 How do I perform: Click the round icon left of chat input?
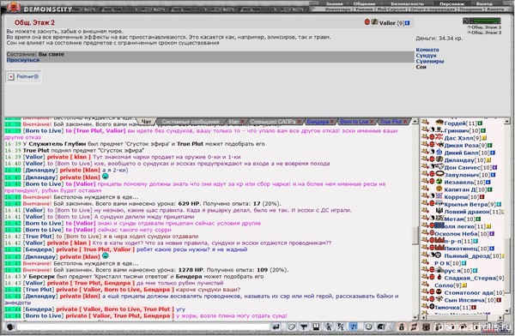(x=10, y=327)
